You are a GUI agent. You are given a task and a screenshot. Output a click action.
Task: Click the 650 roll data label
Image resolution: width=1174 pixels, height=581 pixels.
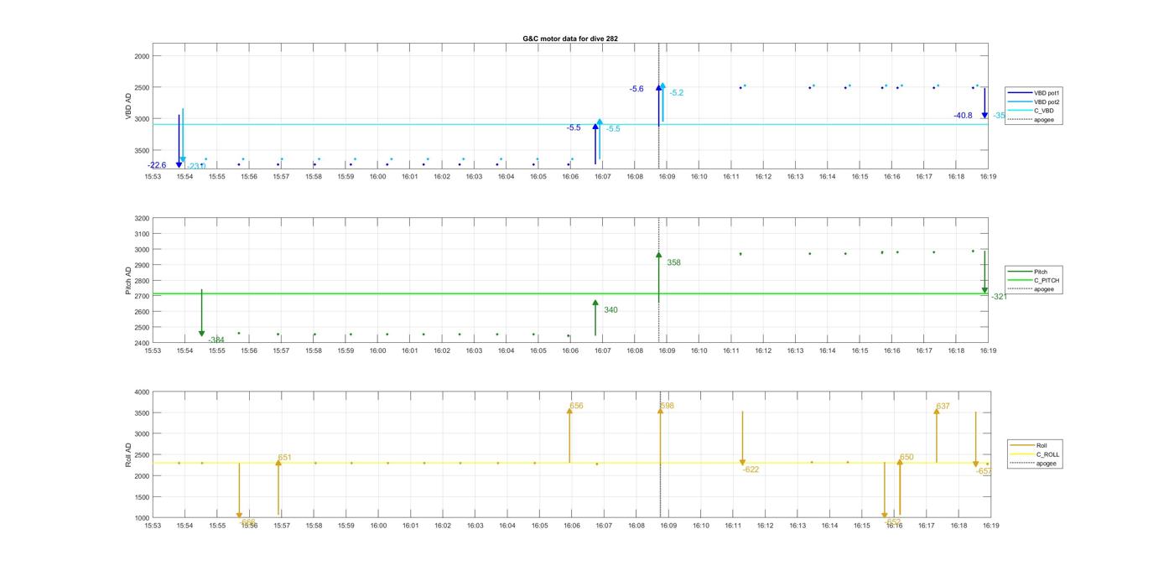point(906,457)
